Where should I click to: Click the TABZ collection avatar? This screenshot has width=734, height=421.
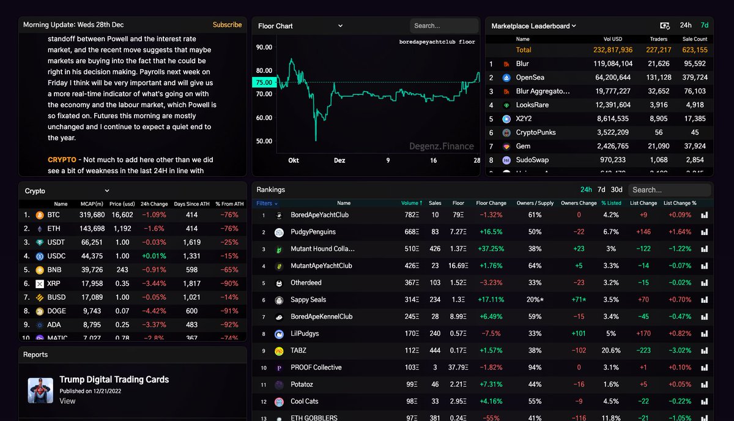(279, 351)
